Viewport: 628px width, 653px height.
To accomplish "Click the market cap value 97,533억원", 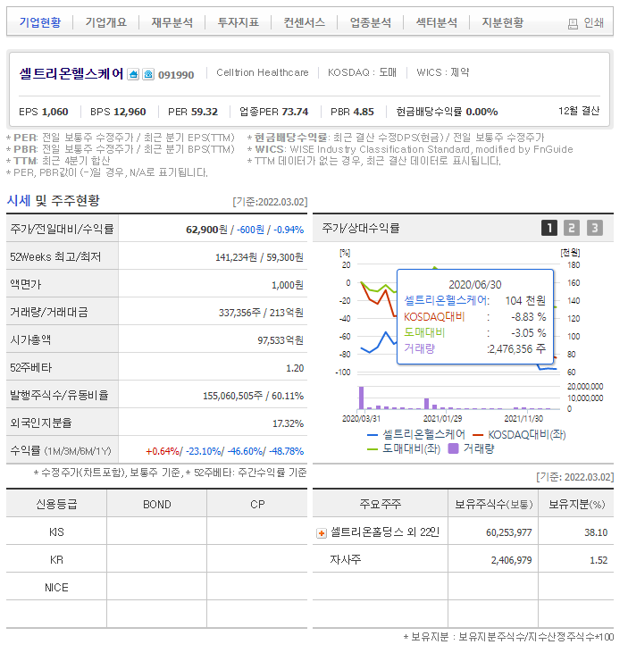I will pos(281,340).
